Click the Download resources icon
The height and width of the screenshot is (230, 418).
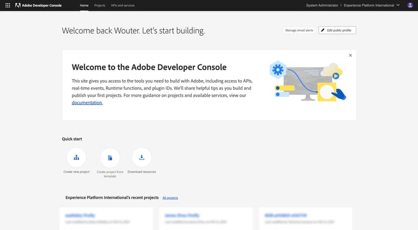pyautogui.click(x=142, y=157)
